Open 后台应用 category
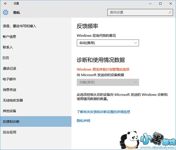 tap(36, 132)
